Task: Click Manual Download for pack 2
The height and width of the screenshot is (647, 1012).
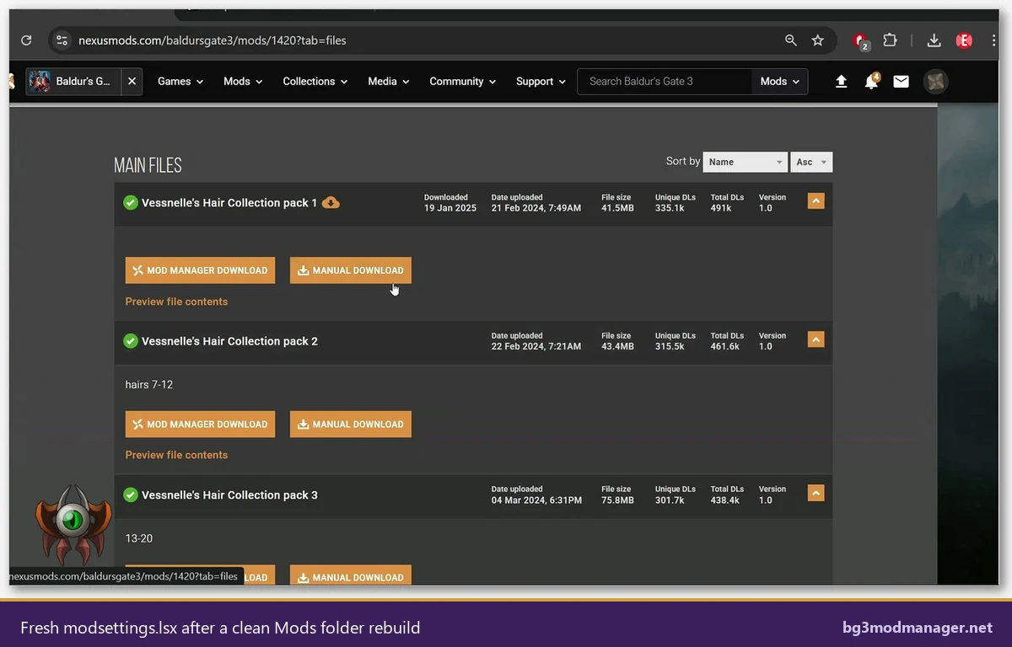Action: click(x=351, y=425)
